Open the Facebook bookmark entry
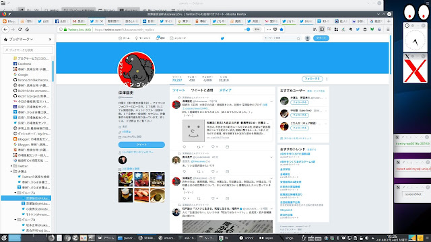The width and height of the screenshot is (431, 242). coord(24,64)
